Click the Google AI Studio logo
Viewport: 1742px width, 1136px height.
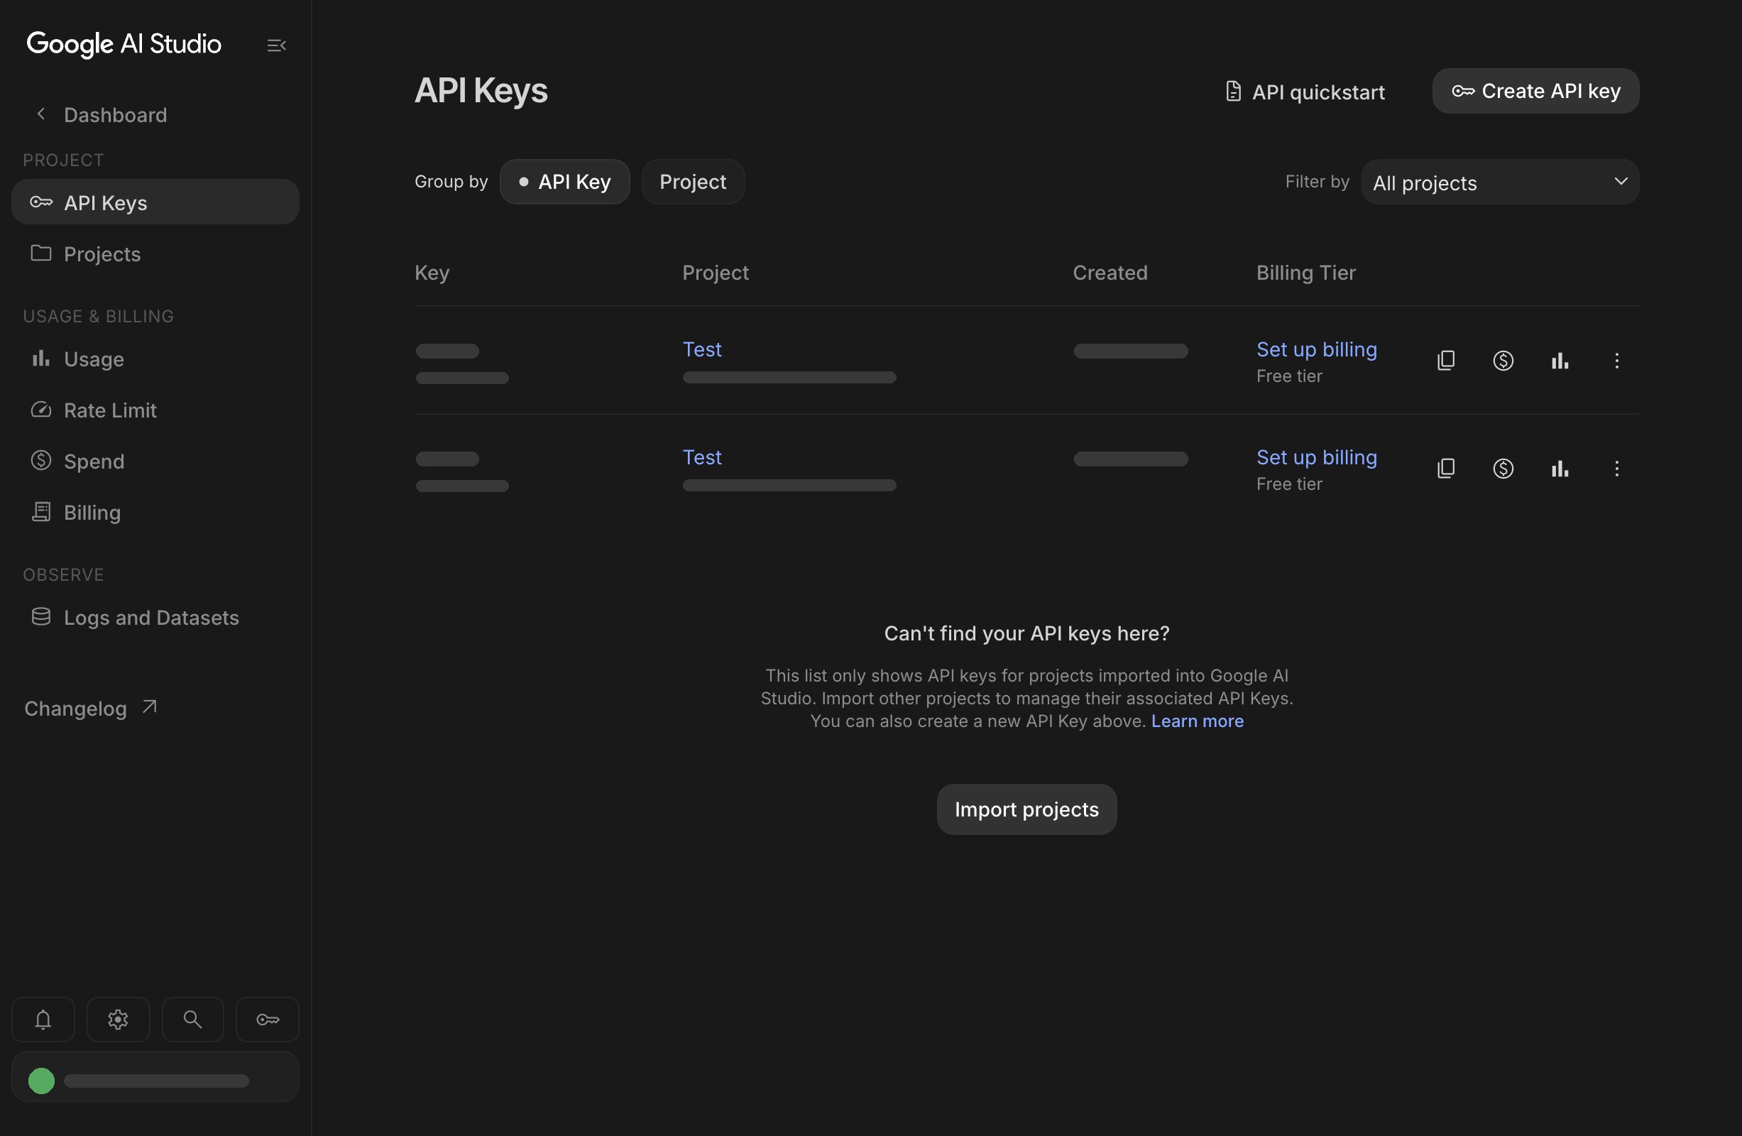click(124, 44)
